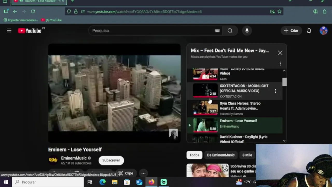Open the EminemMusic channel avatar
Image resolution: width=332 pixels, height=187 pixels.
(x=53, y=160)
